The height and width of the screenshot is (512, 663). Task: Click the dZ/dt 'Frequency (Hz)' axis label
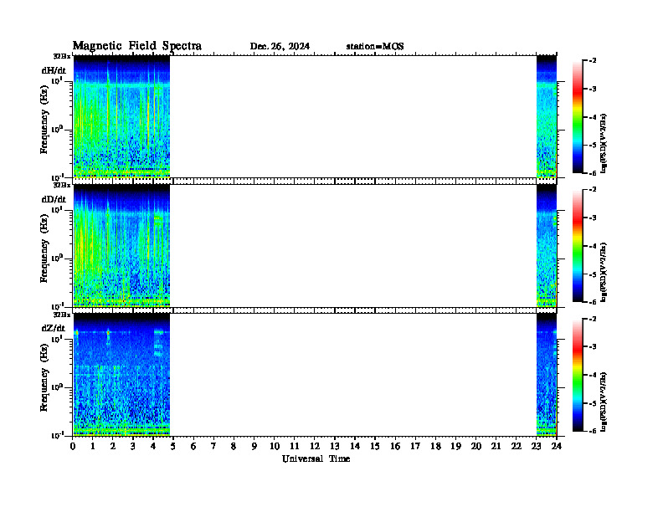point(44,377)
